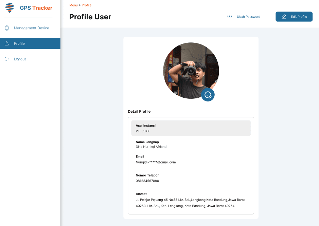Select the Asal Instansi field row
The height and width of the screenshot is (226, 319).
tap(191, 128)
